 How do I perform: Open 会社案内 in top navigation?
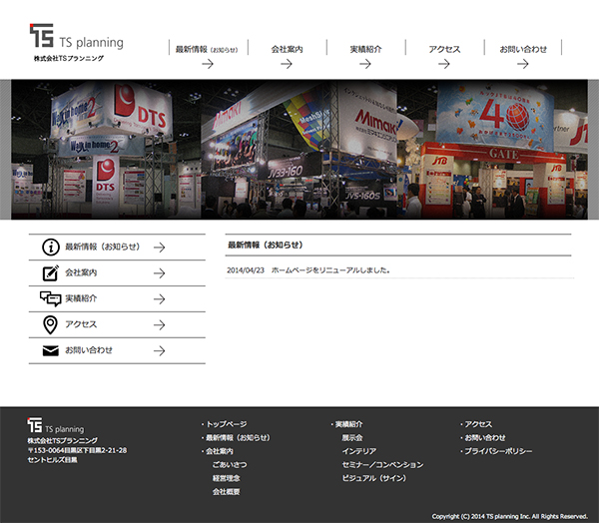point(287,49)
